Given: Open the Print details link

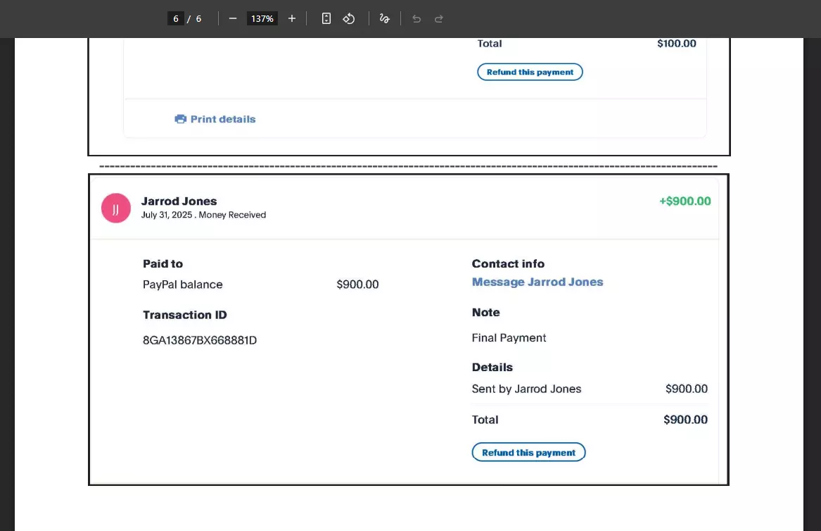Looking at the screenshot, I should (x=223, y=119).
